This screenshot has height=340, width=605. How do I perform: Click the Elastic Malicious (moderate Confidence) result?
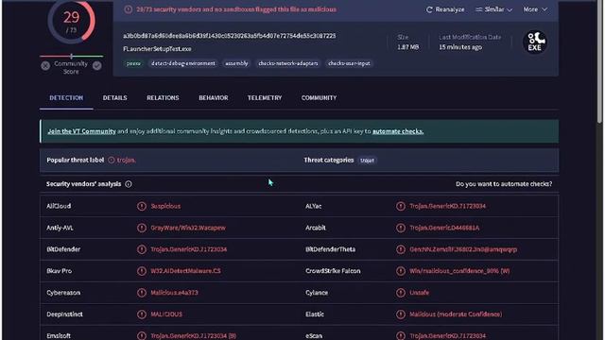click(456, 314)
